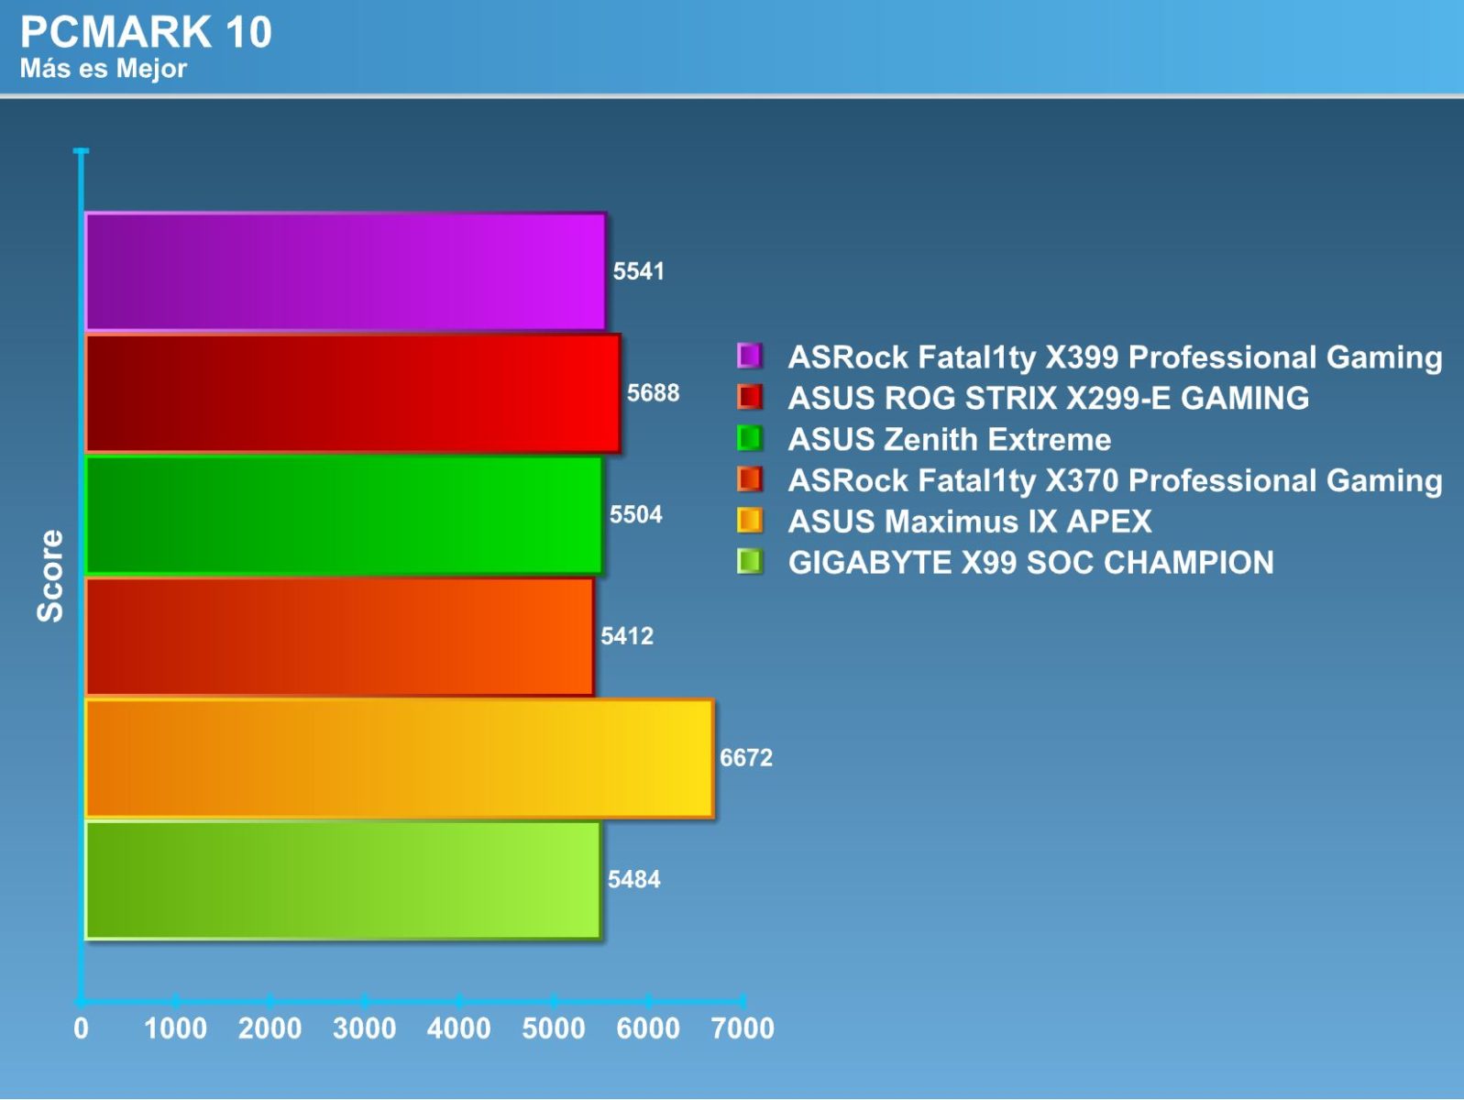Click the Más es Mejor subtitle
The height and width of the screenshot is (1100, 1464).
[104, 69]
